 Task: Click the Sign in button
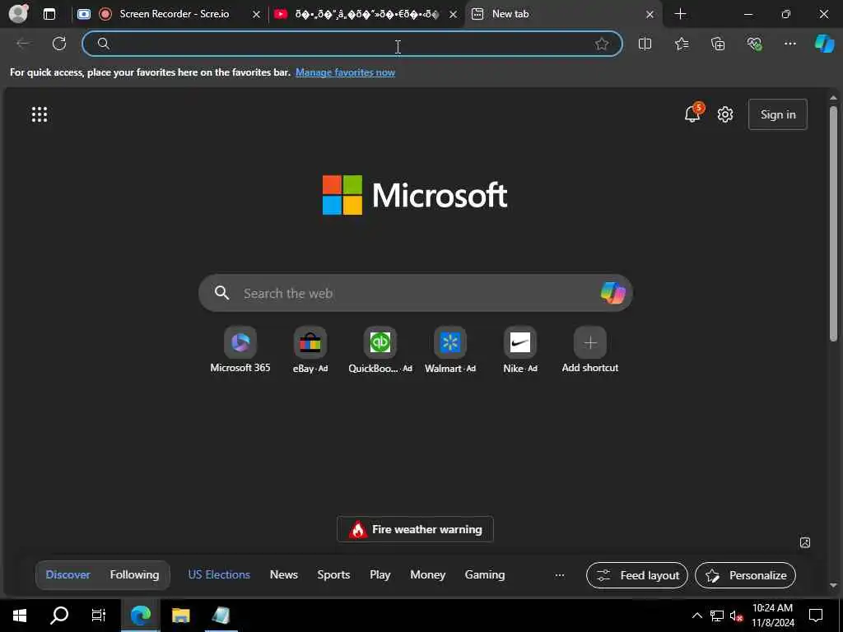coord(777,114)
